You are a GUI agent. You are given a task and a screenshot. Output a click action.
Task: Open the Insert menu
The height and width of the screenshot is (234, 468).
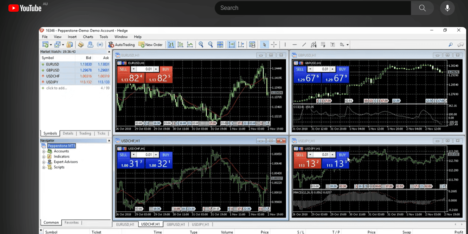pos(72,37)
